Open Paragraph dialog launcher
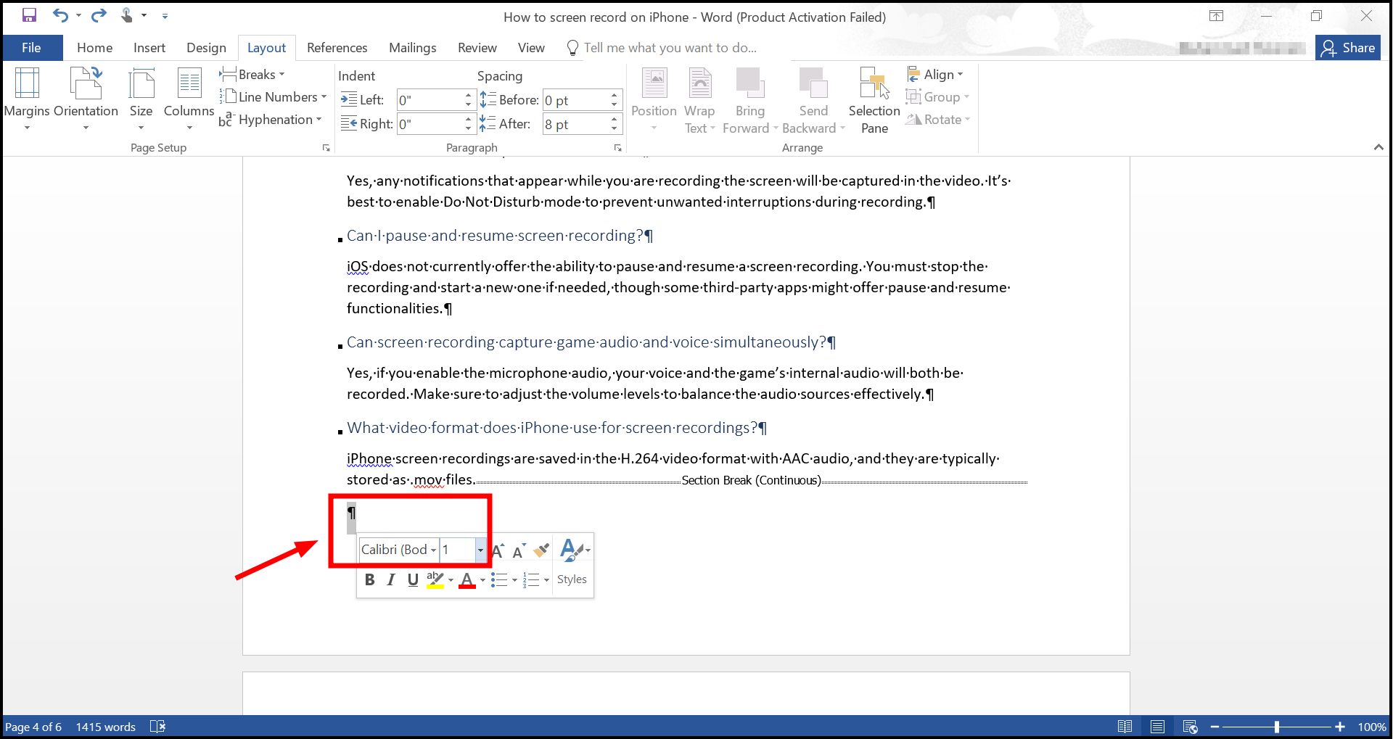This screenshot has width=1393, height=739. 618,148
